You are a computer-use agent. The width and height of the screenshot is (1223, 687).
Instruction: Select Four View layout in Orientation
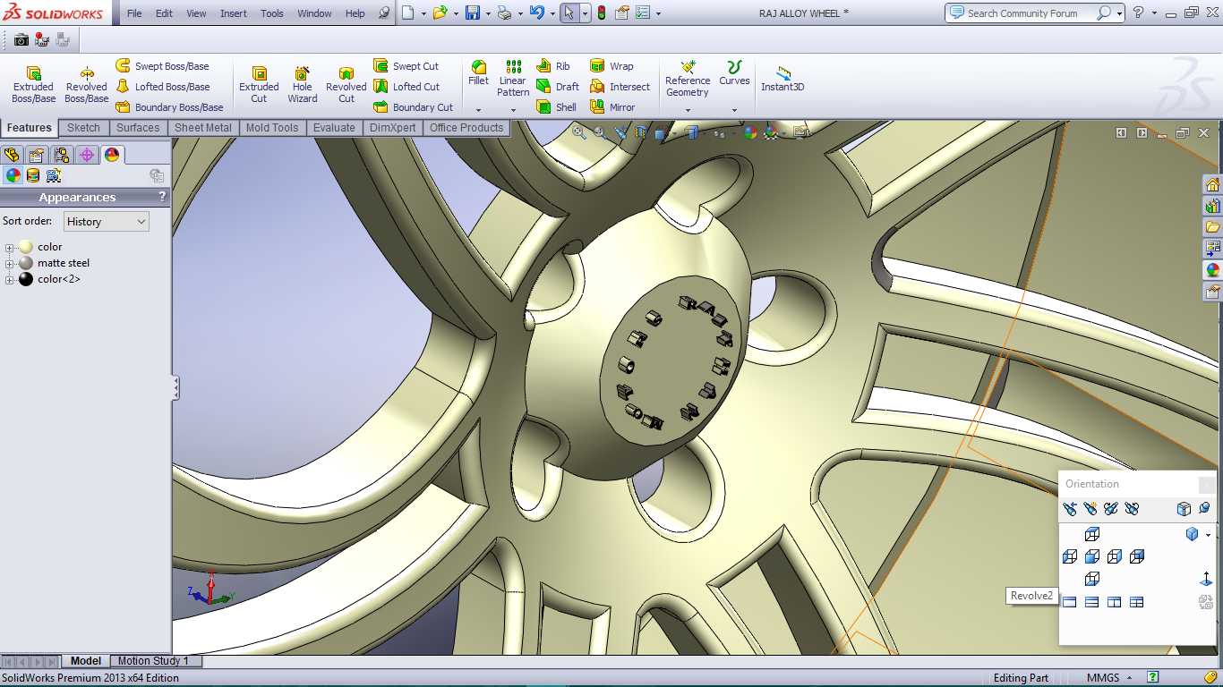(1136, 602)
